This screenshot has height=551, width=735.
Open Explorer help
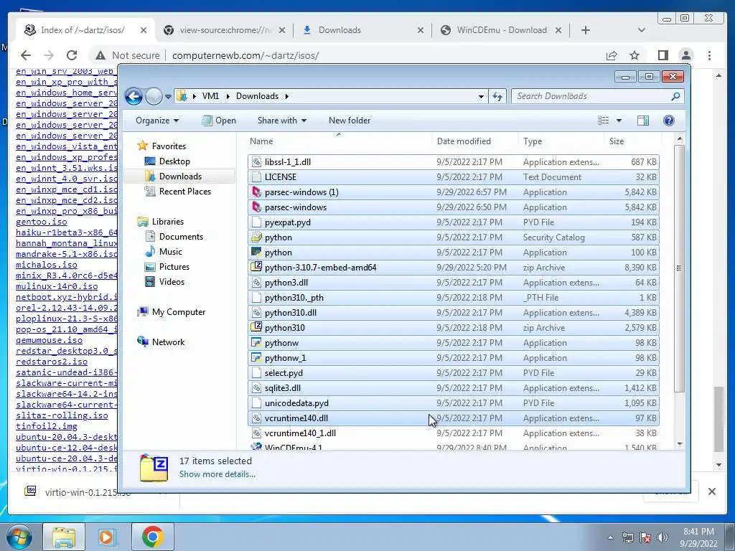(668, 121)
